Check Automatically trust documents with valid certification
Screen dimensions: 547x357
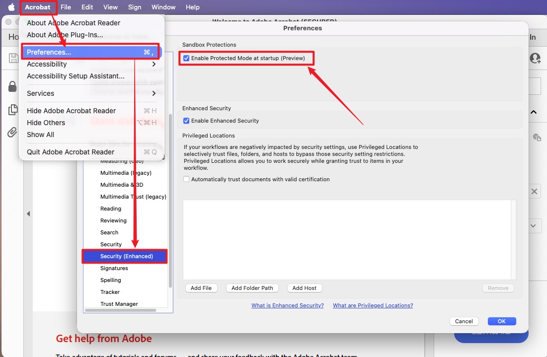click(186, 179)
